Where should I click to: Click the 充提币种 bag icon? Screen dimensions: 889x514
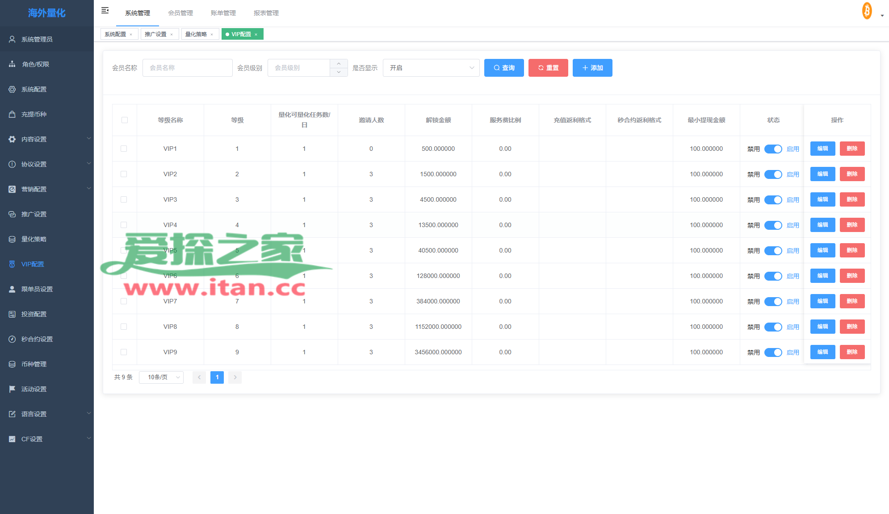(12, 114)
